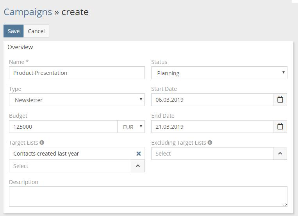The width and height of the screenshot is (298, 216).
Task: Open the Status dropdown showing Planning
Action: pos(219,73)
